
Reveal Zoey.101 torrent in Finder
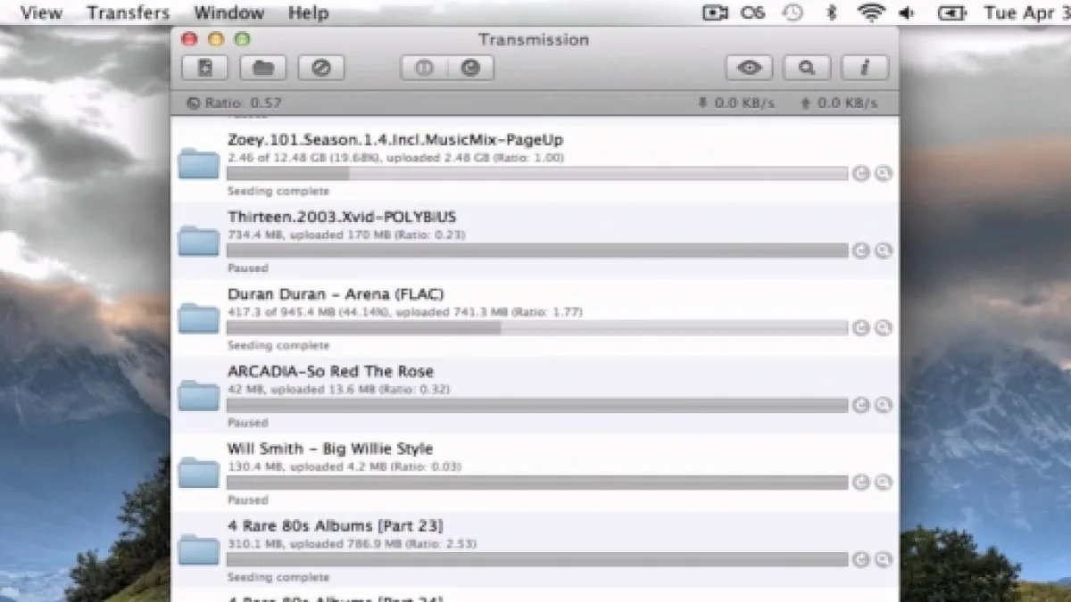click(883, 174)
